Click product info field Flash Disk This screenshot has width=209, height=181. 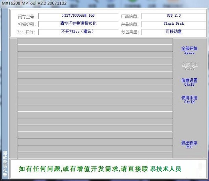pos(174,24)
